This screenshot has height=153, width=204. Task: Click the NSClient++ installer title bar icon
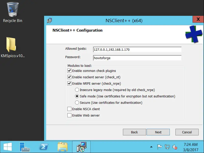(x=49, y=21)
